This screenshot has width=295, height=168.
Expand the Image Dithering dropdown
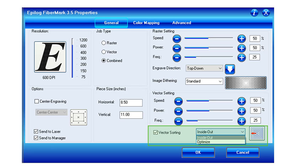pyautogui.click(x=204, y=81)
